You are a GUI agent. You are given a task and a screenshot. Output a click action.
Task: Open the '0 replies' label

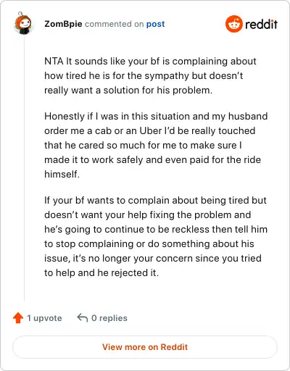(109, 318)
